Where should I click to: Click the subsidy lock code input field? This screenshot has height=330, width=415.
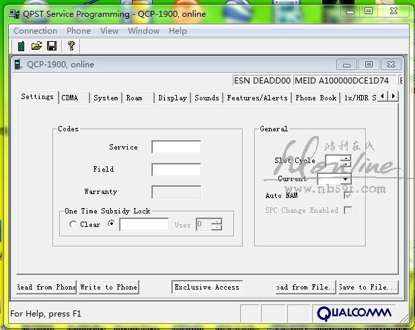coord(144,224)
